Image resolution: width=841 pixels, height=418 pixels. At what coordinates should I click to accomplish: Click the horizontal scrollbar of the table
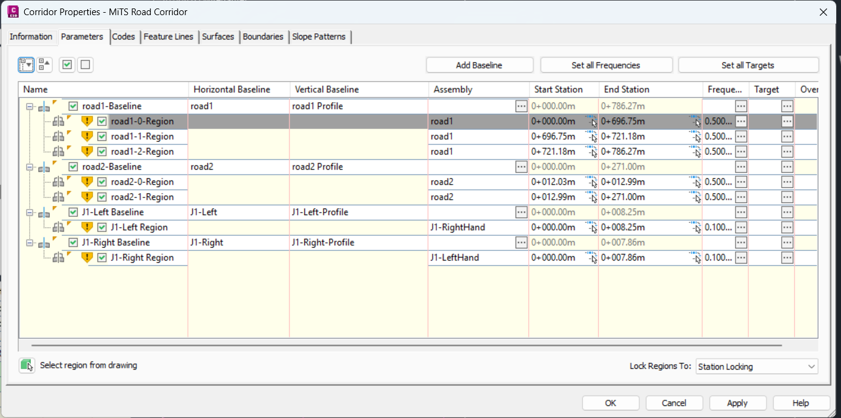[x=407, y=345]
